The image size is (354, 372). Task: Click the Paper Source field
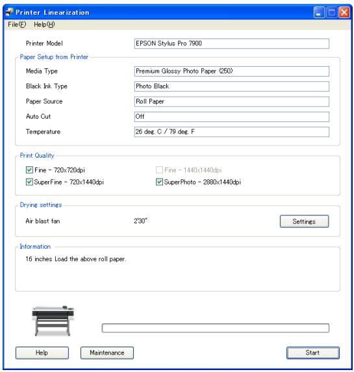[231, 101]
